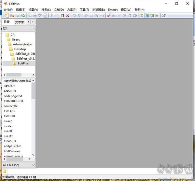195x181 pixels.
Task: Select the file correct.tlx
Action: (x=11, y=106)
